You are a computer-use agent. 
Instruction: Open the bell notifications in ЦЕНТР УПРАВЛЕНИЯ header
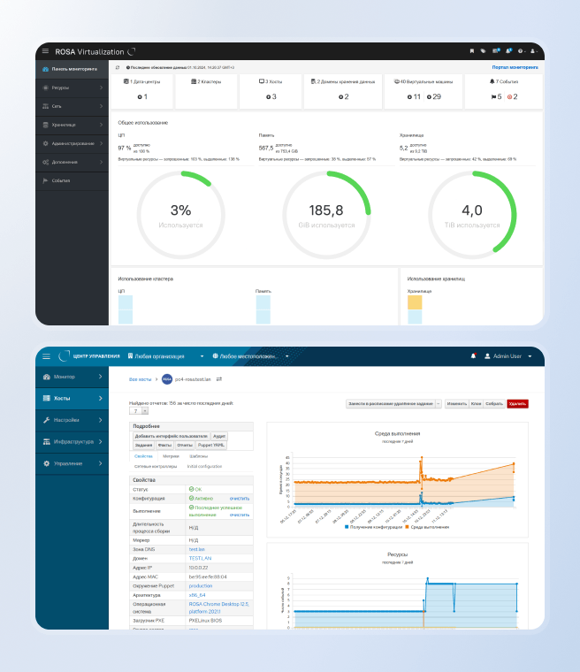474,356
